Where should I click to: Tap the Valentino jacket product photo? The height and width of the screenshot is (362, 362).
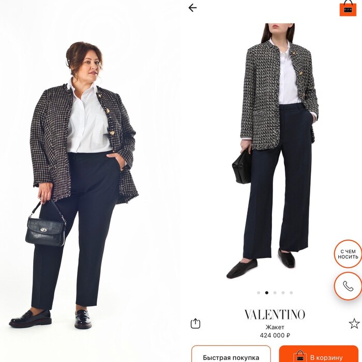tap(275, 151)
